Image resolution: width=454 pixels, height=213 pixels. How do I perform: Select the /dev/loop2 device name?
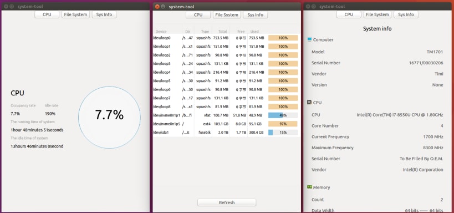click(x=162, y=55)
